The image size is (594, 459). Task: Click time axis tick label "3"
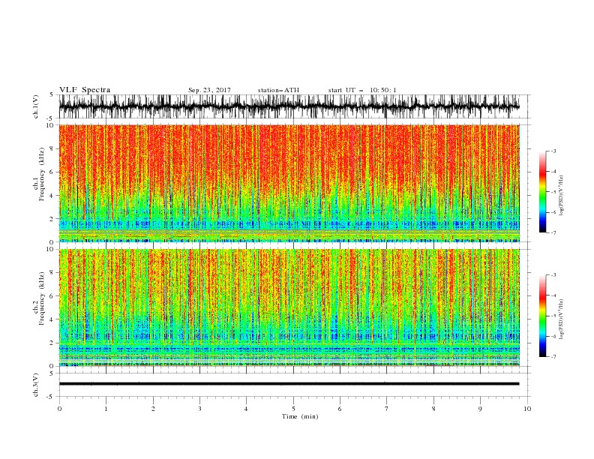click(x=199, y=409)
